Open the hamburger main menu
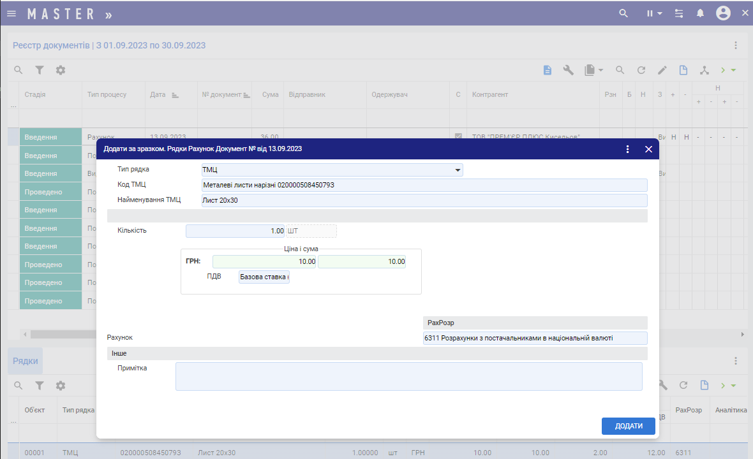753x459 pixels. pos(11,13)
